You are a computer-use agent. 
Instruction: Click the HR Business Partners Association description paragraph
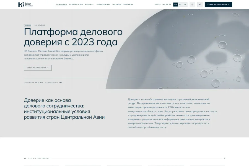pyautogui.click(x=63, y=55)
